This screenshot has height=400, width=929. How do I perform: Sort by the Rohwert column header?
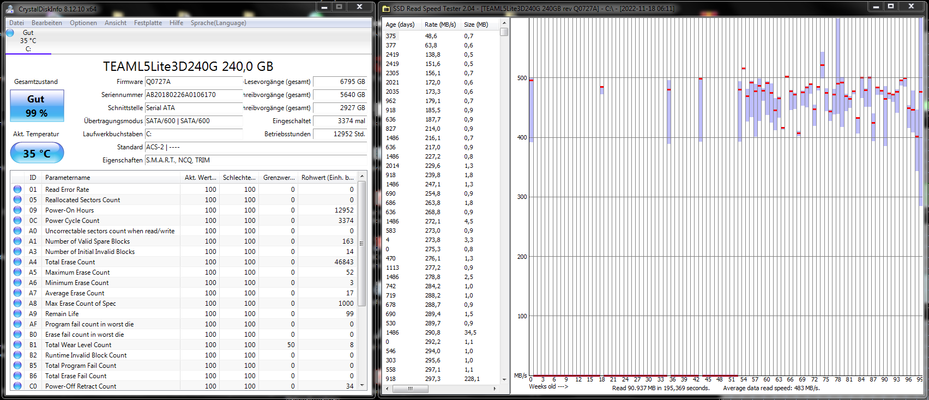click(328, 178)
